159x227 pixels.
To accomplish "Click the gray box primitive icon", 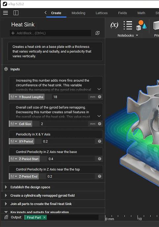I will pos(156,25).
